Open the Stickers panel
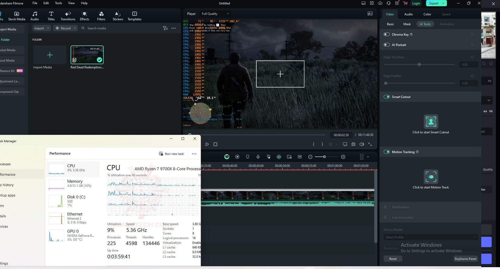 click(x=118, y=16)
